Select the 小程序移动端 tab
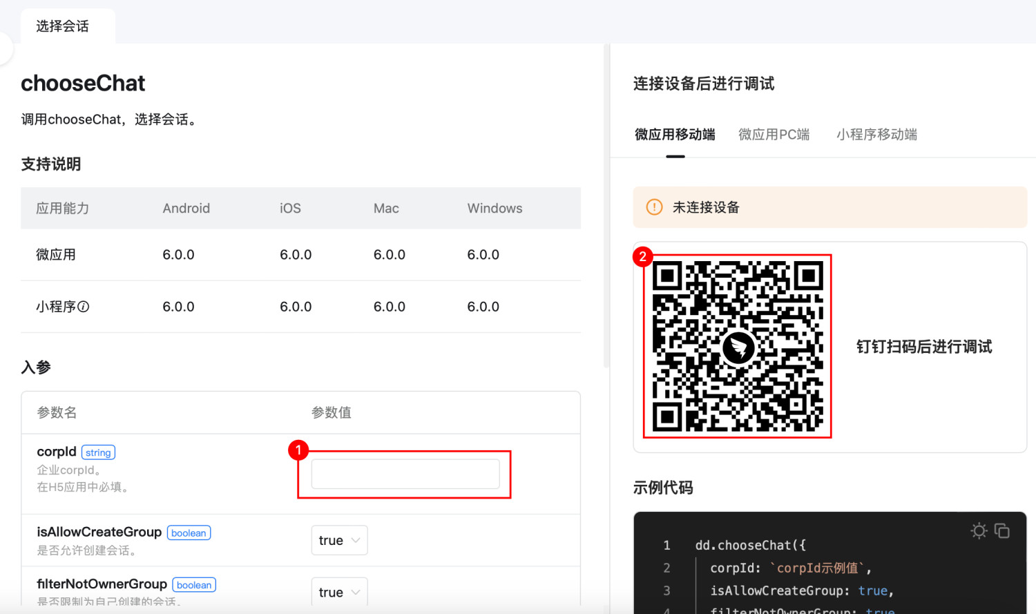 click(876, 135)
